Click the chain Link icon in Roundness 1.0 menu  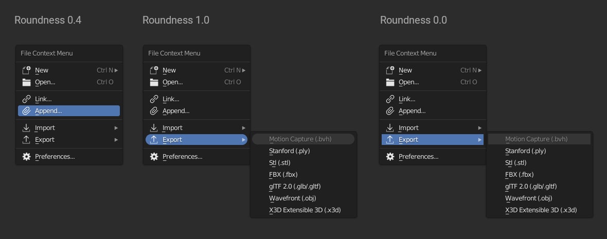[154, 99]
